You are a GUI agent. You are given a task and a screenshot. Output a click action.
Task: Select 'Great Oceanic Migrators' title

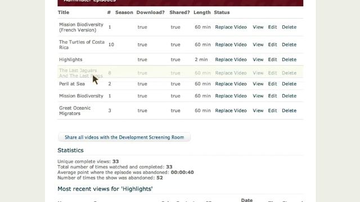(x=75, y=111)
